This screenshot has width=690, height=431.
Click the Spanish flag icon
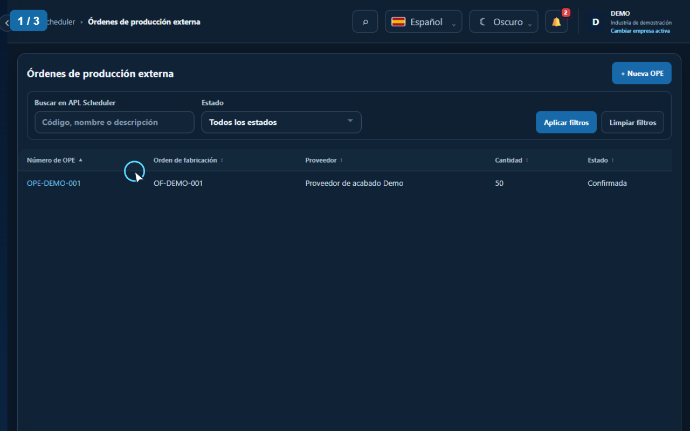point(398,22)
